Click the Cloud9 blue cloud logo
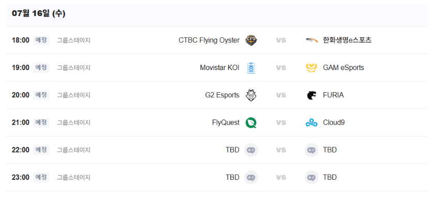 [311, 123]
